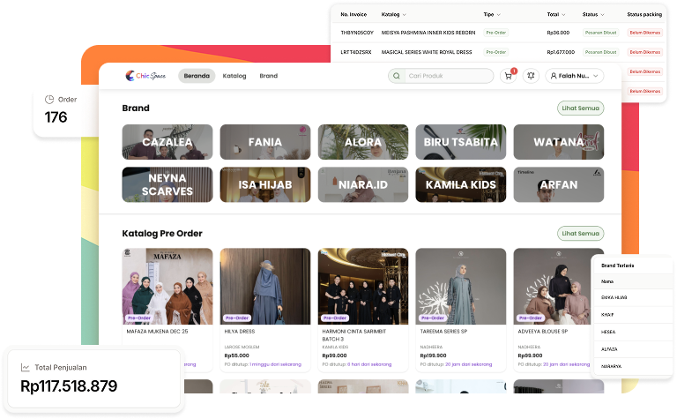Go to the Katalog menu item
The width and height of the screenshot is (677, 419).
point(234,76)
